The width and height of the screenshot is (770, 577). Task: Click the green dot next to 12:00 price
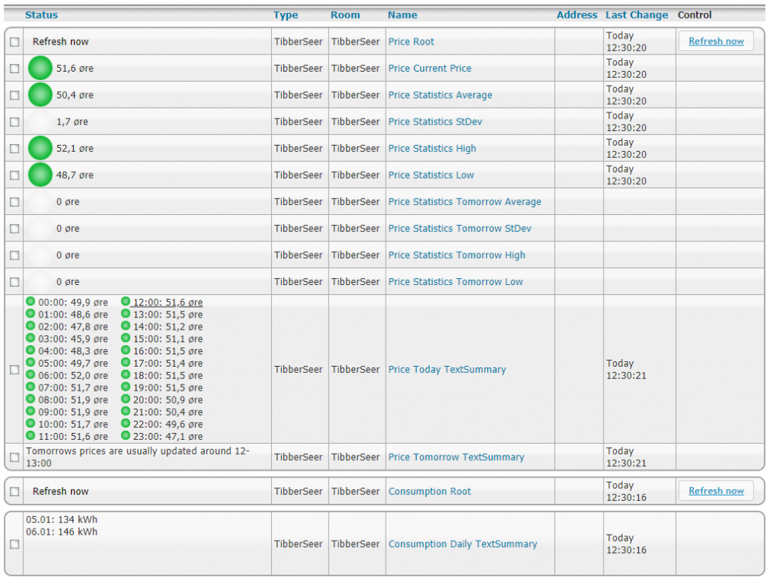126,302
